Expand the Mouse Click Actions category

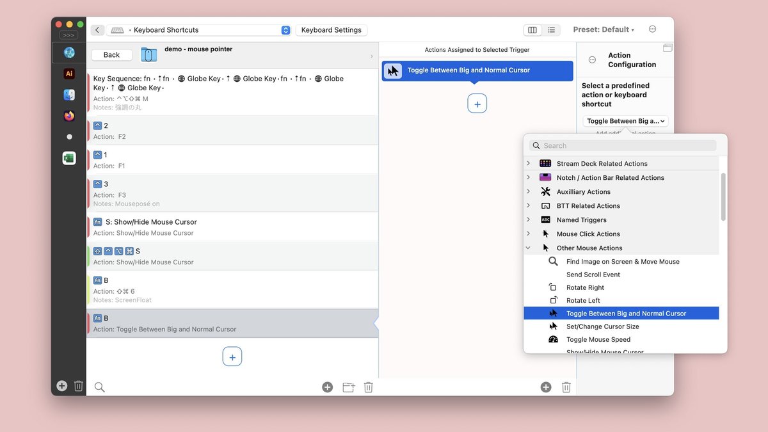[528, 234]
